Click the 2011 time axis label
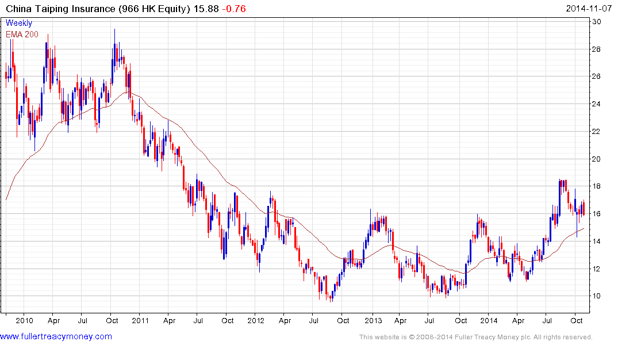This screenshot has width=618, height=345. 140,320
